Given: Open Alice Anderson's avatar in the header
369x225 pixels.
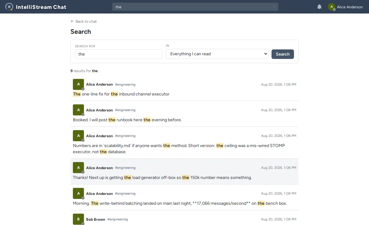Looking at the screenshot, I should click(331, 7).
